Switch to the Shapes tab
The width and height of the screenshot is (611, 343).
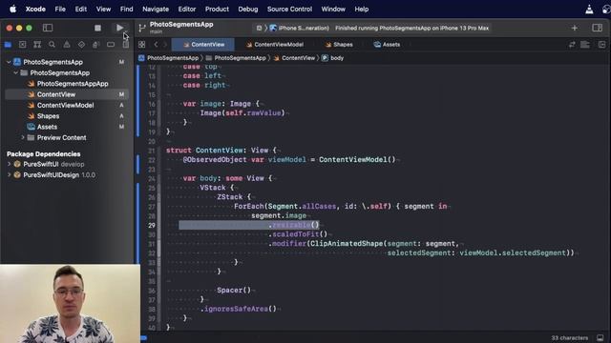point(339,45)
